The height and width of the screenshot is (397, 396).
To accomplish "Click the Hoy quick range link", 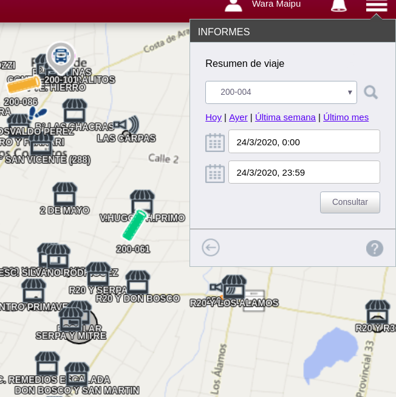I will [213, 117].
